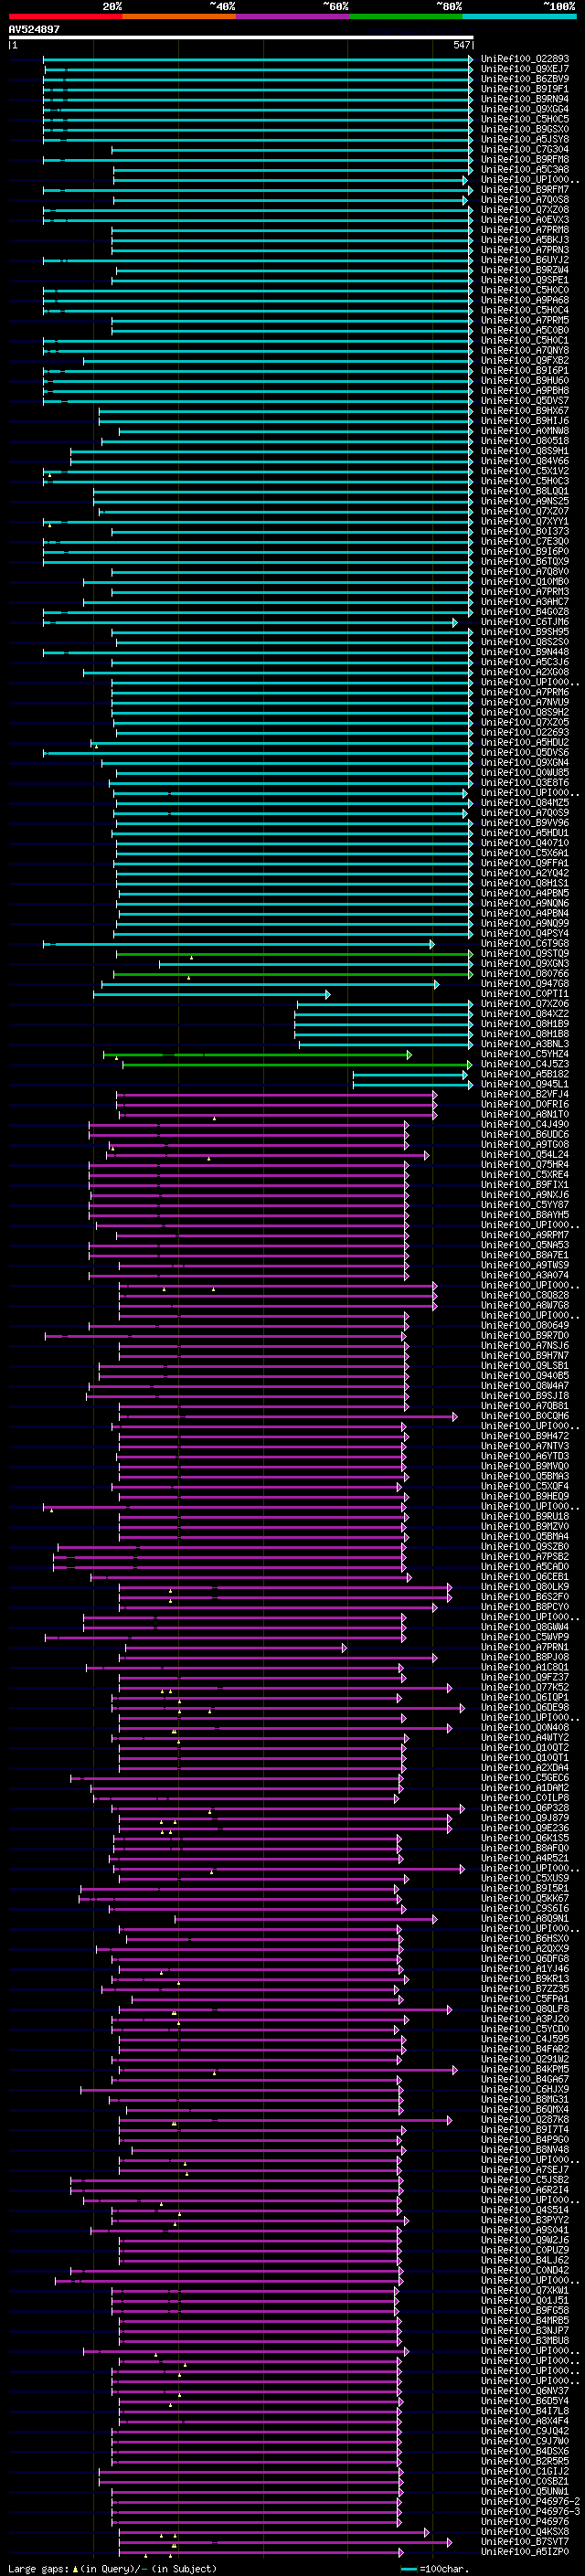Click the red ~20% identity legend segment

[65, 16]
